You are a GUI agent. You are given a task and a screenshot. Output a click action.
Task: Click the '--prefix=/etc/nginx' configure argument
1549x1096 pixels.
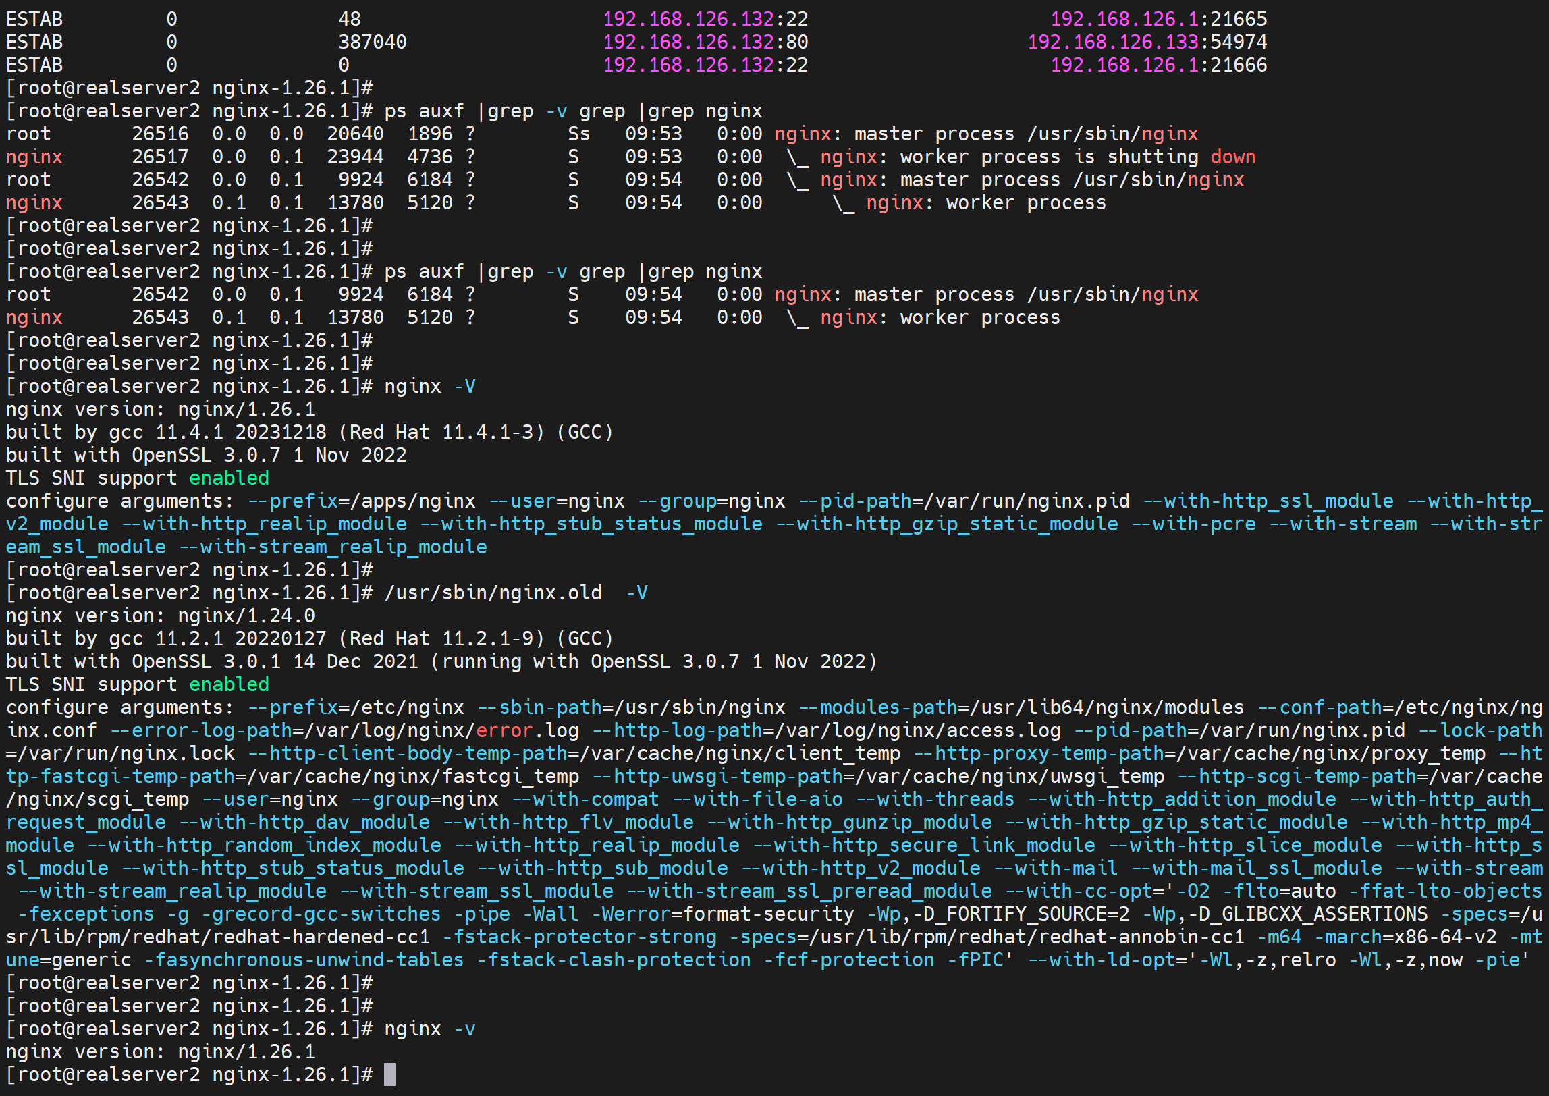[x=356, y=707]
